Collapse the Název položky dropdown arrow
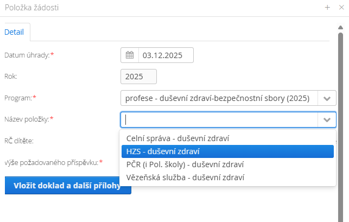Viewport: 349px width, 222px height. click(x=326, y=119)
